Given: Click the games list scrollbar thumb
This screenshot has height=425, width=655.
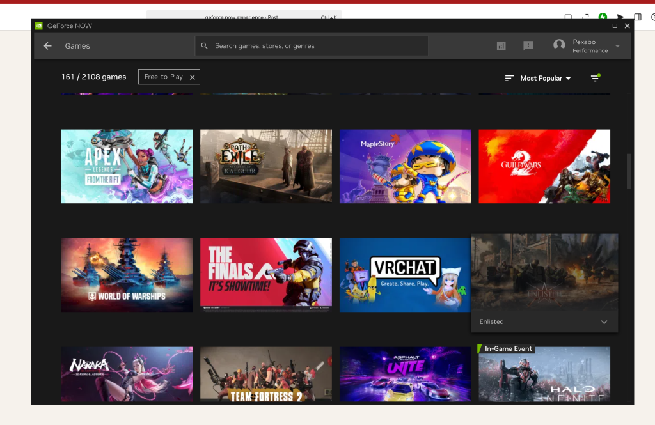Looking at the screenshot, I should tap(629, 172).
